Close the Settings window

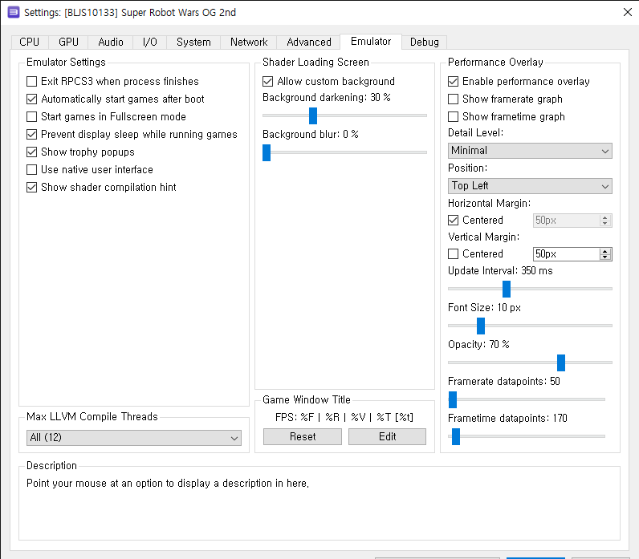coord(628,12)
